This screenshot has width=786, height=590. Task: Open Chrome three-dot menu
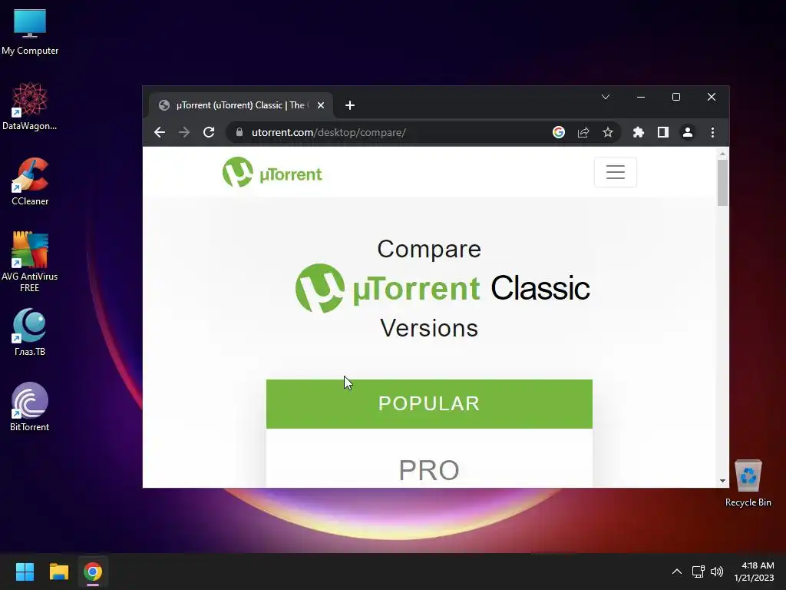click(712, 132)
